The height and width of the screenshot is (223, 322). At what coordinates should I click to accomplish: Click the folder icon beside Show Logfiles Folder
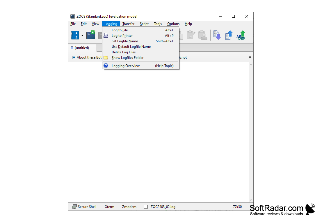(x=106, y=58)
